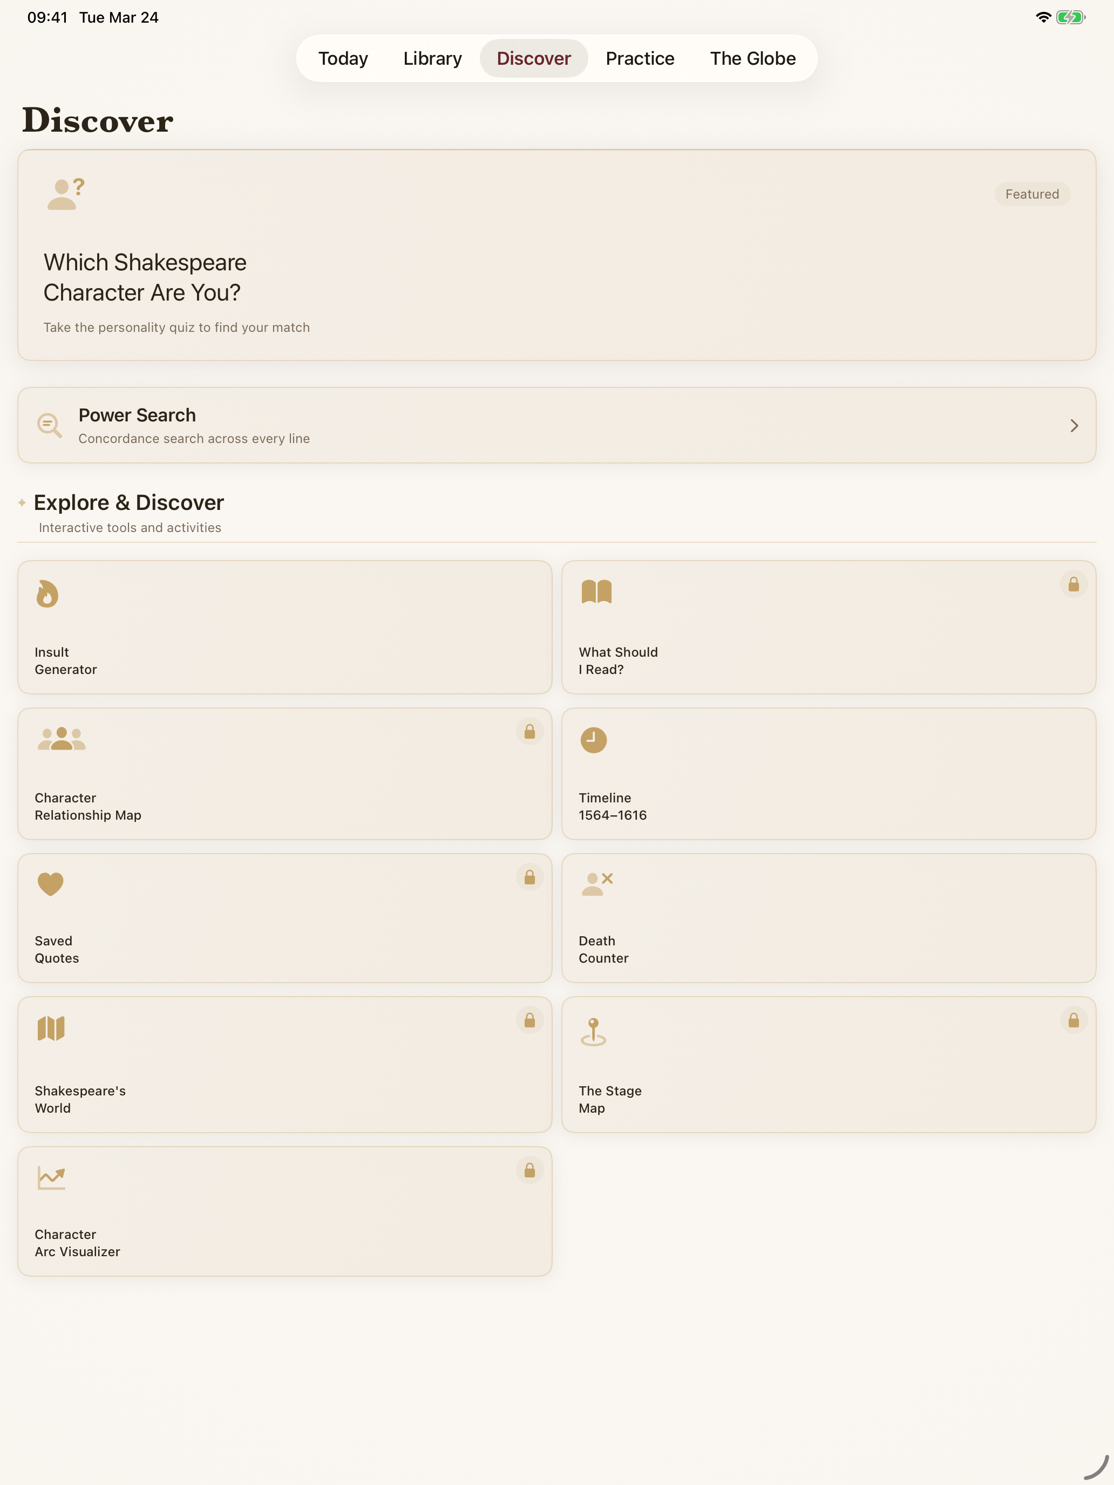This screenshot has height=1485, width=1114.
Task: Tap the chart line icon for Arc Visualizer
Action: click(x=52, y=1178)
